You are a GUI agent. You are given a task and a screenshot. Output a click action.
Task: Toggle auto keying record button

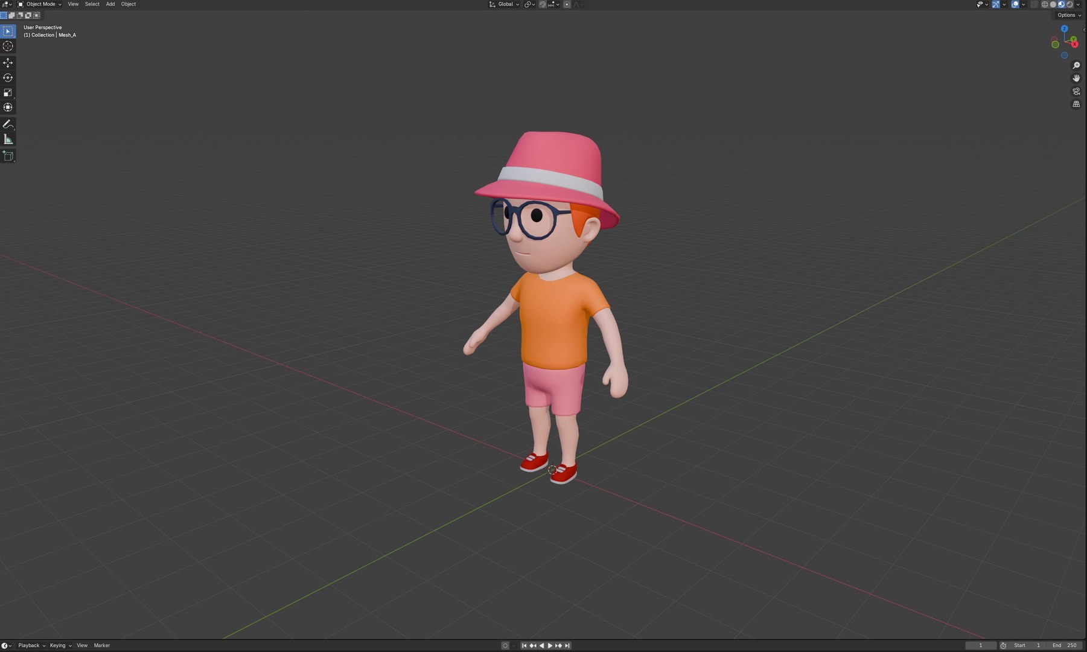pos(505,645)
